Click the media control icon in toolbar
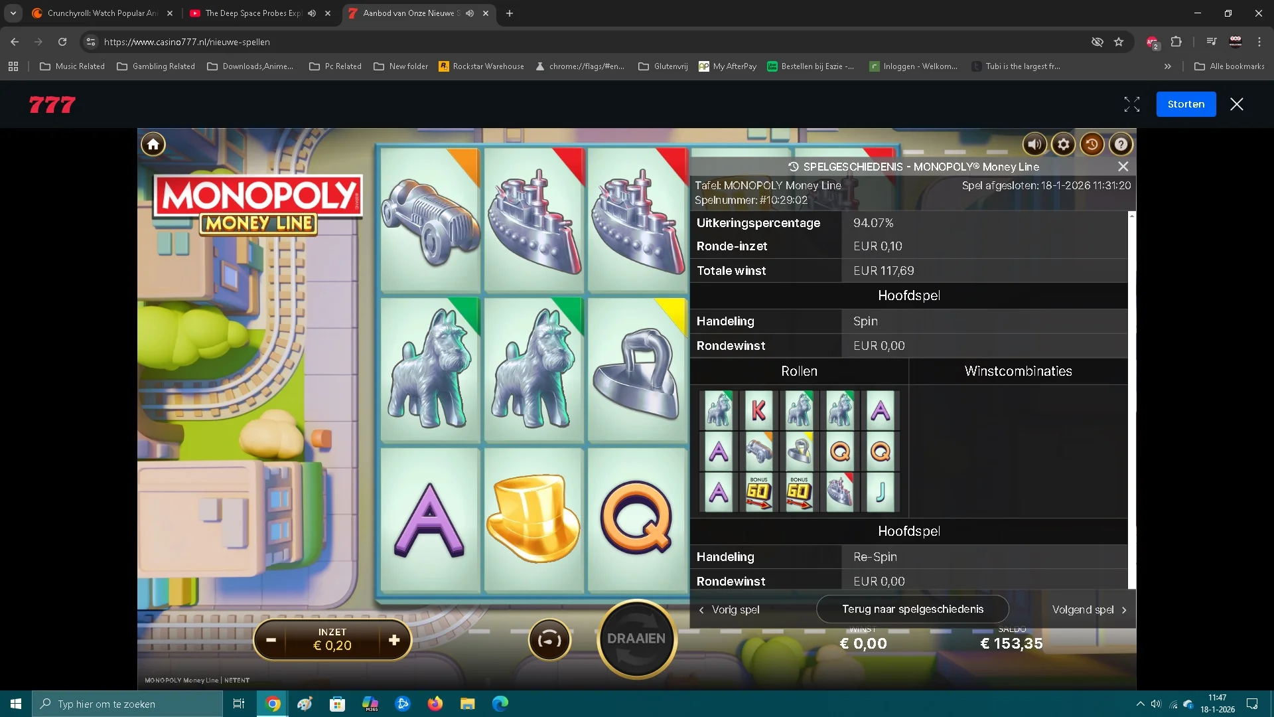The image size is (1274, 717). [1212, 42]
